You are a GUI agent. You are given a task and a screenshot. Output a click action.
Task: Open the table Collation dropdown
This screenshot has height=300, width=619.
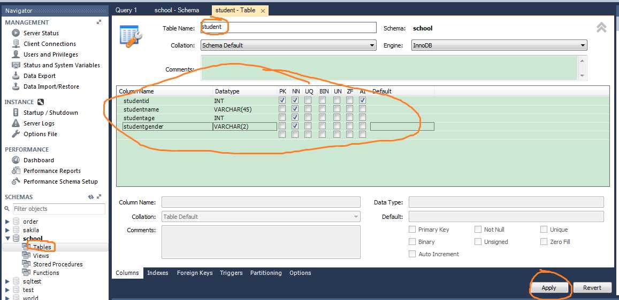pyautogui.click(x=288, y=45)
